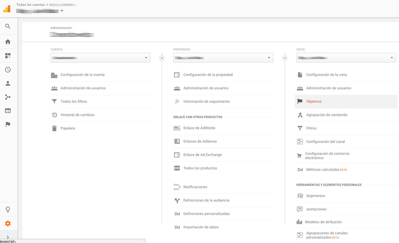Click the Enlace de AdWords link
This screenshot has height=243, width=399.
(x=199, y=128)
